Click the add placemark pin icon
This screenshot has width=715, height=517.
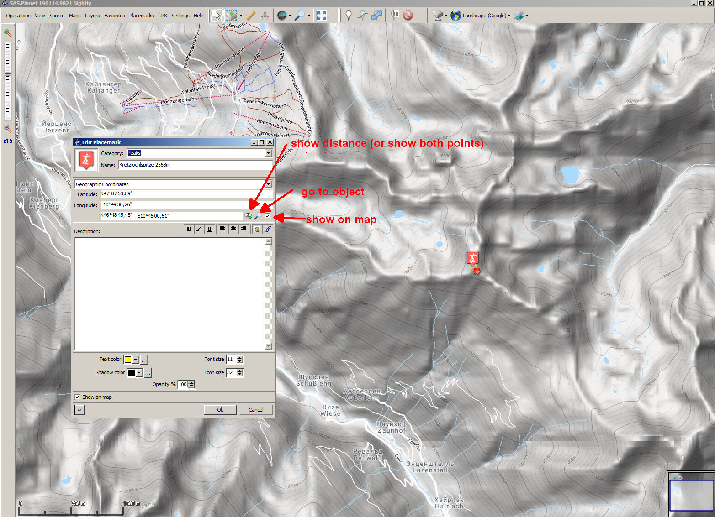click(349, 16)
